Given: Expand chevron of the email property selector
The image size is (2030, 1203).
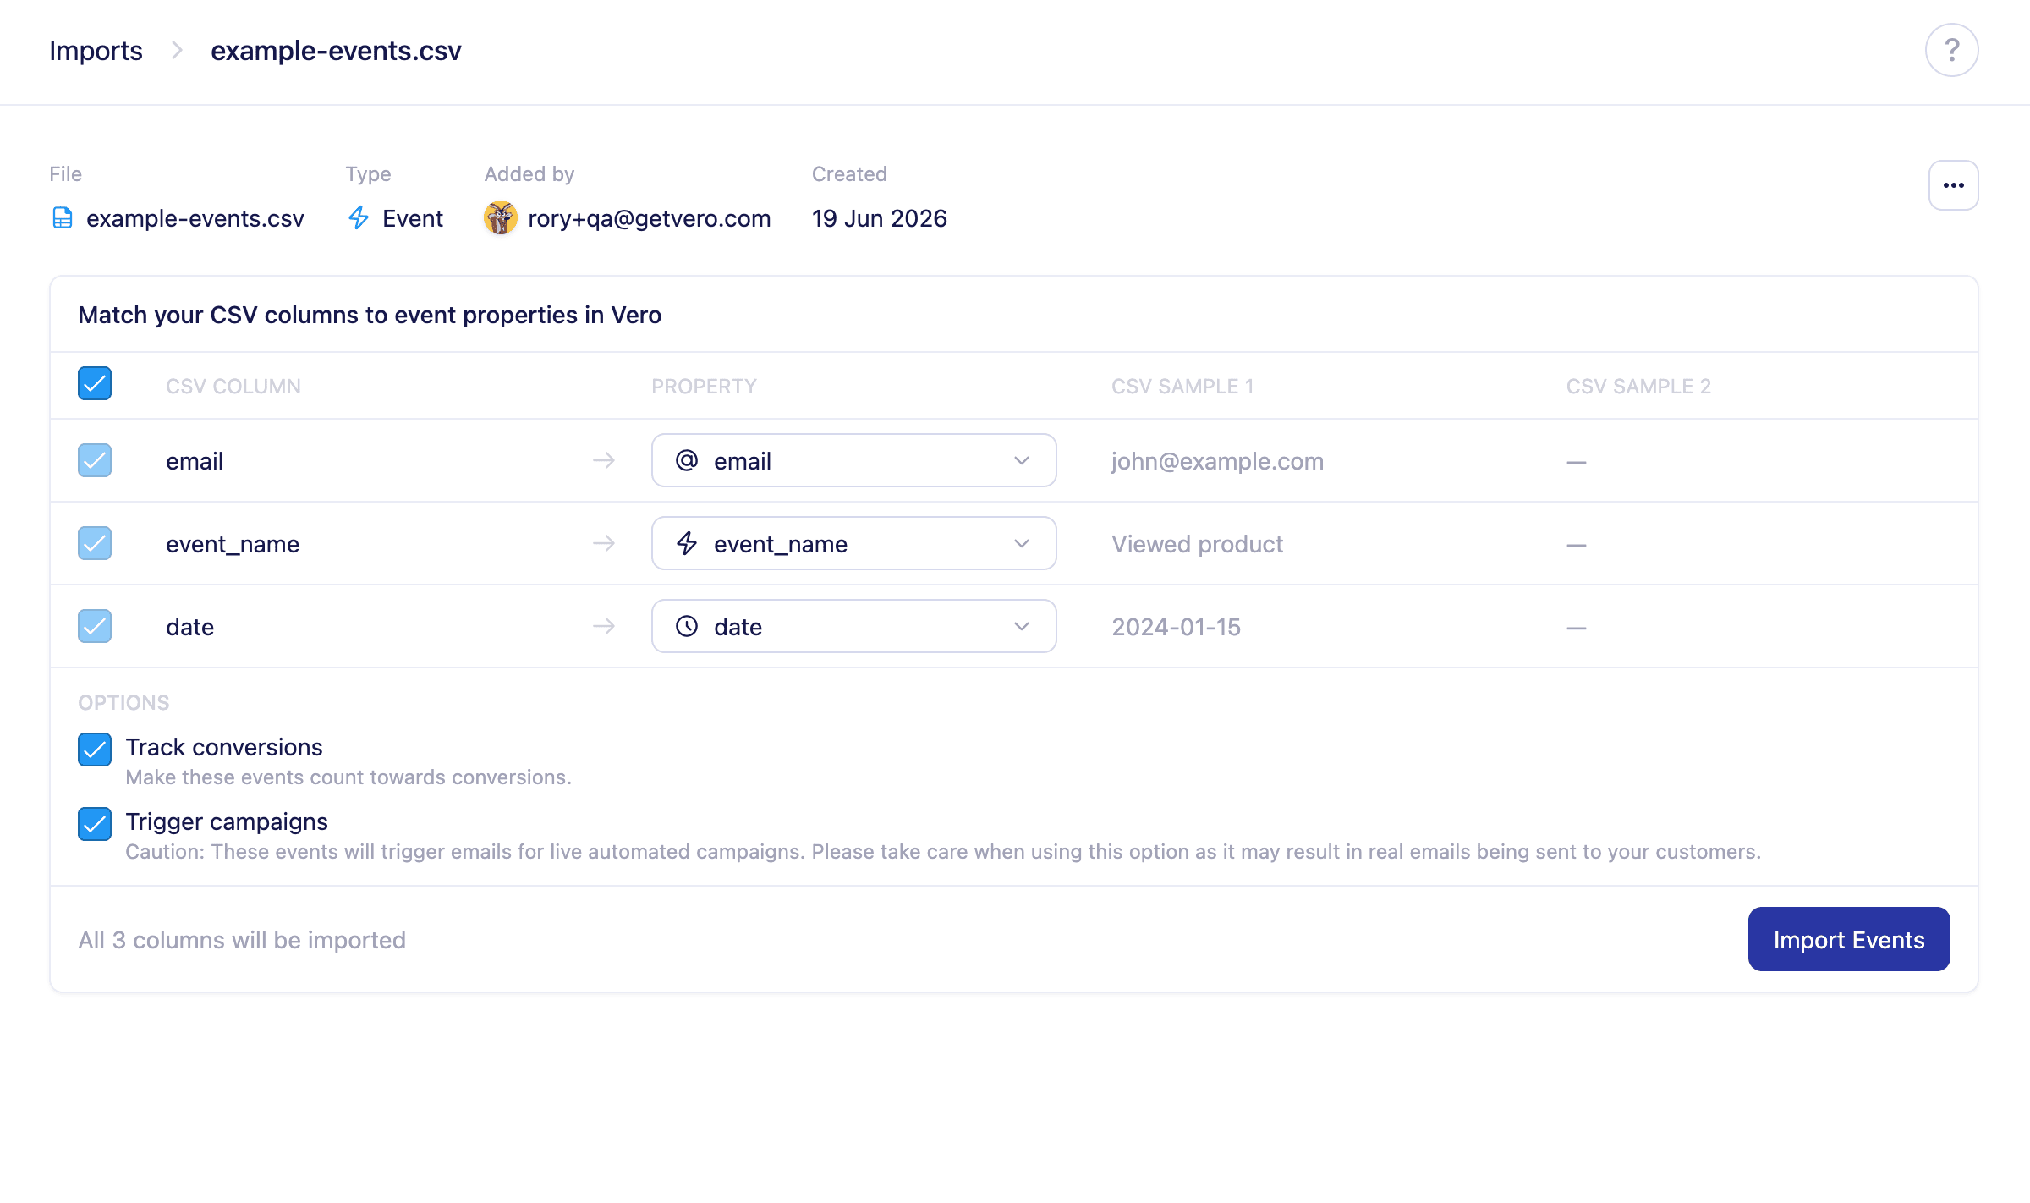Looking at the screenshot, I should tap(1022, 461).
